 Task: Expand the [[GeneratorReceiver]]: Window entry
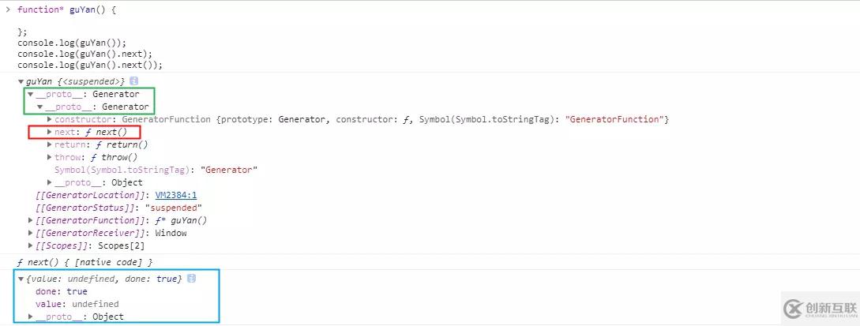pos(31,233)
